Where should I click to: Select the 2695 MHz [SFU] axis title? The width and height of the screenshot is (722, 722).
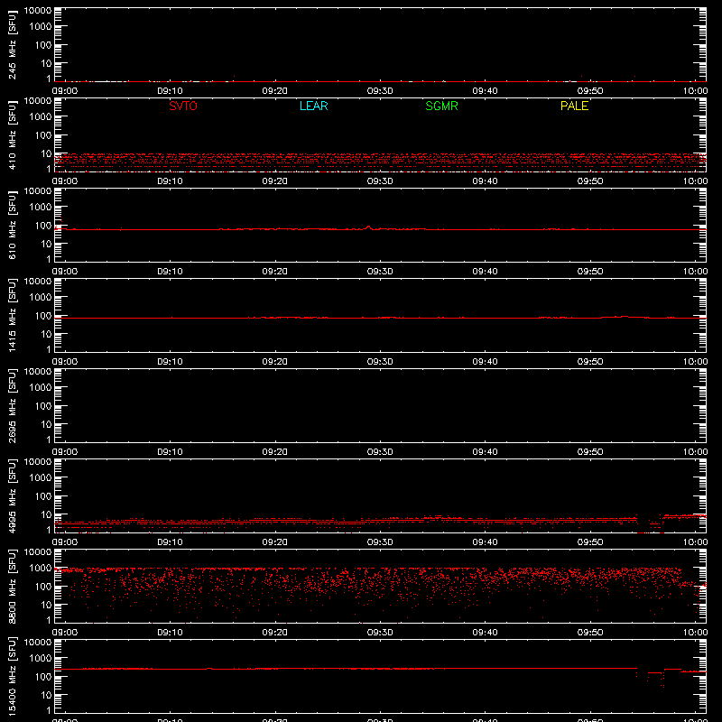pos(12,405)
